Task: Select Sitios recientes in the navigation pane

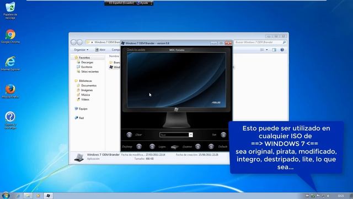Action: pyautogui.click(x=89, y=71)
